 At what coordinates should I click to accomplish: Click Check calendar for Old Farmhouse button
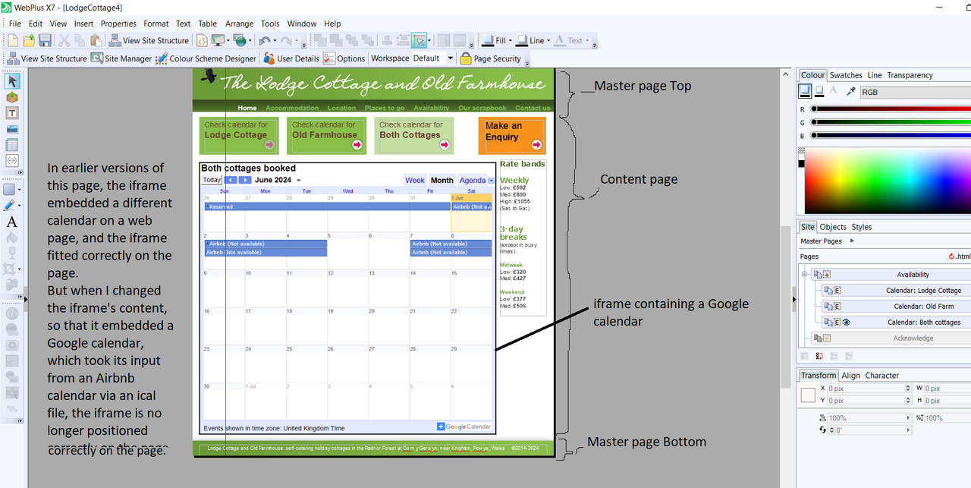(326, 135)
